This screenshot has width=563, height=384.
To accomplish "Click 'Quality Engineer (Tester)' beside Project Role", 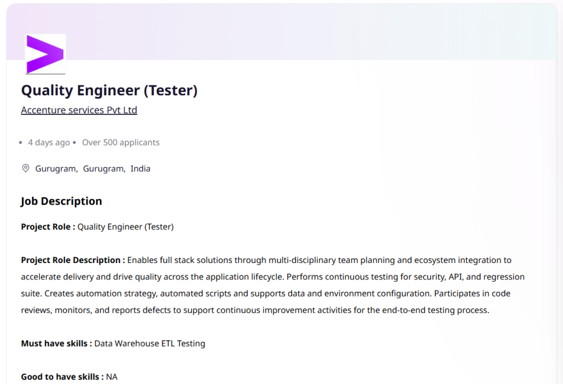I will point(126,227).
